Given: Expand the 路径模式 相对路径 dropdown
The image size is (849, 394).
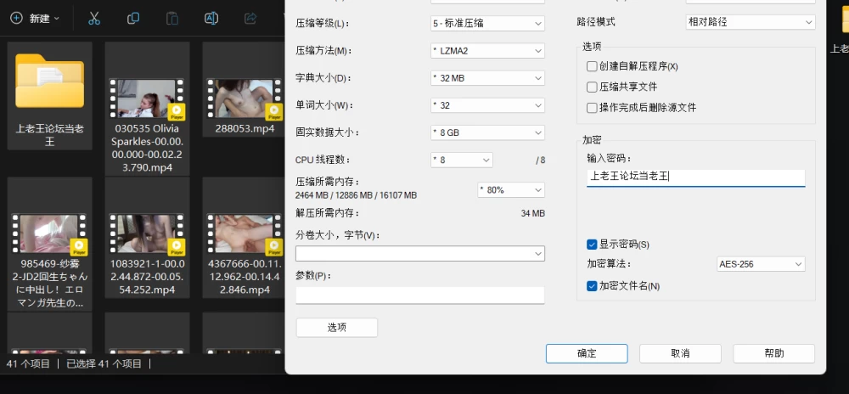Looking at the screenshot, I should click(x=750, y=22).
